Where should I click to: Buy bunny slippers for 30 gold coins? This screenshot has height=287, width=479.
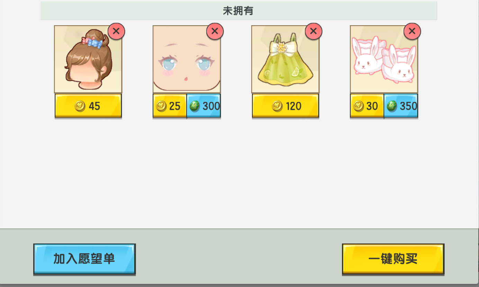pos(367,106)
